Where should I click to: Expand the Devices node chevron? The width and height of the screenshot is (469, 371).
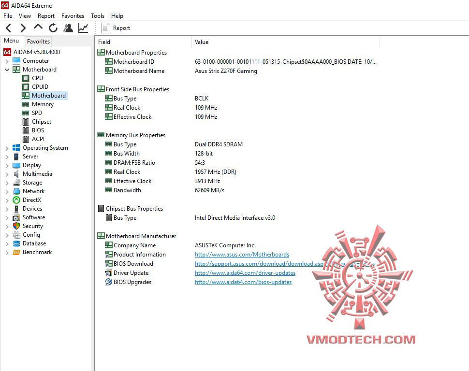click(7, 209)
